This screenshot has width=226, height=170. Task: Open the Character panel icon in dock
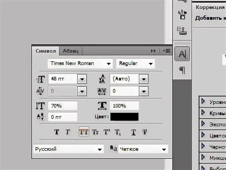(x=182, y=54)
